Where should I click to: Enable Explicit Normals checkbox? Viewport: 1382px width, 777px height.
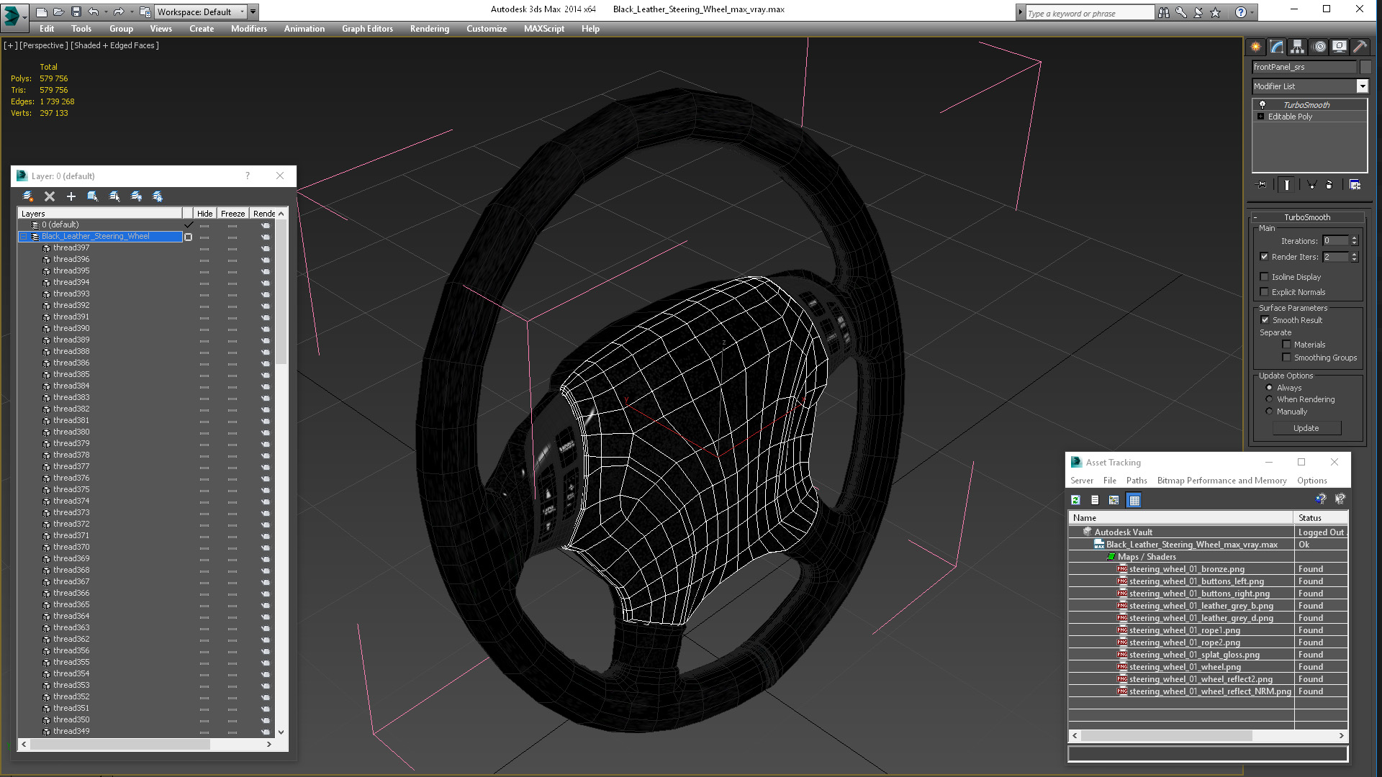point(1264,292)
